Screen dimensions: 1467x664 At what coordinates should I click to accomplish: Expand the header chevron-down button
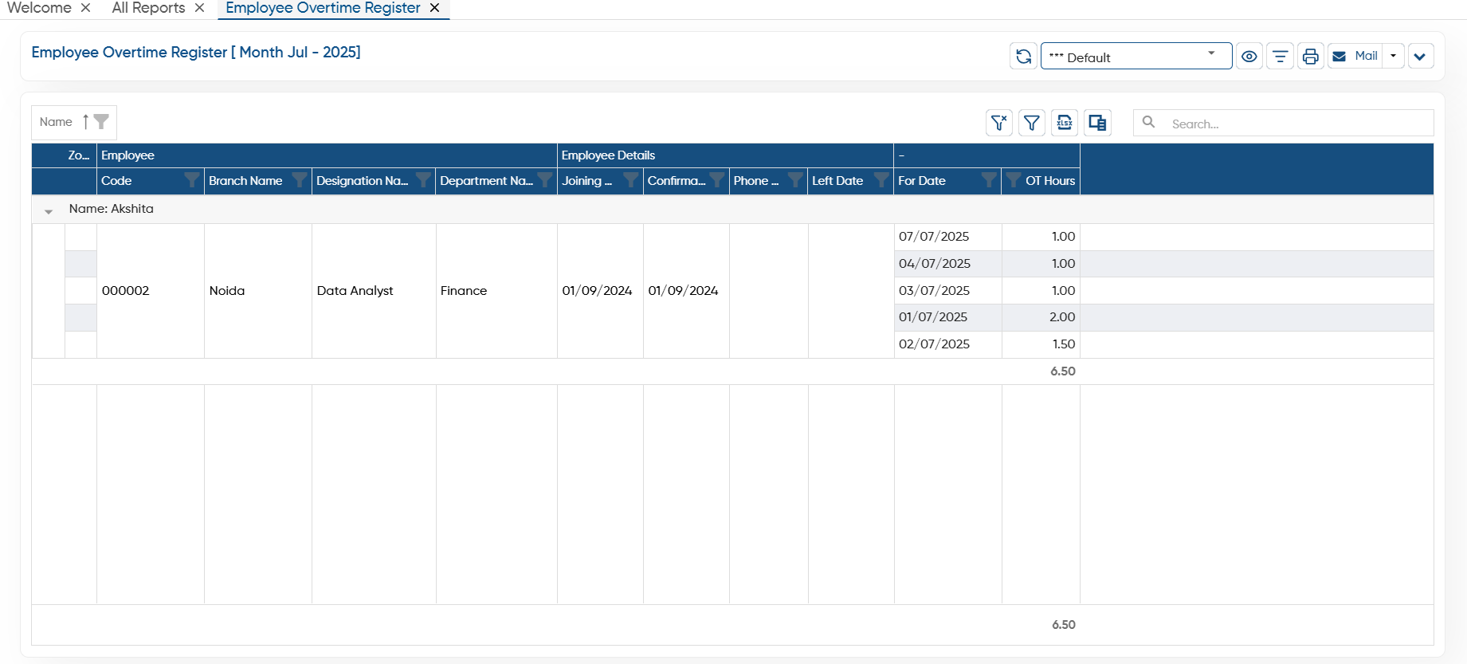(1421, 57)
